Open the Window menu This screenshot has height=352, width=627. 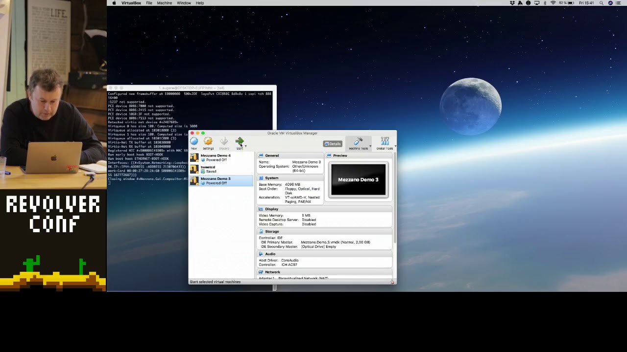tap(184, 3)
